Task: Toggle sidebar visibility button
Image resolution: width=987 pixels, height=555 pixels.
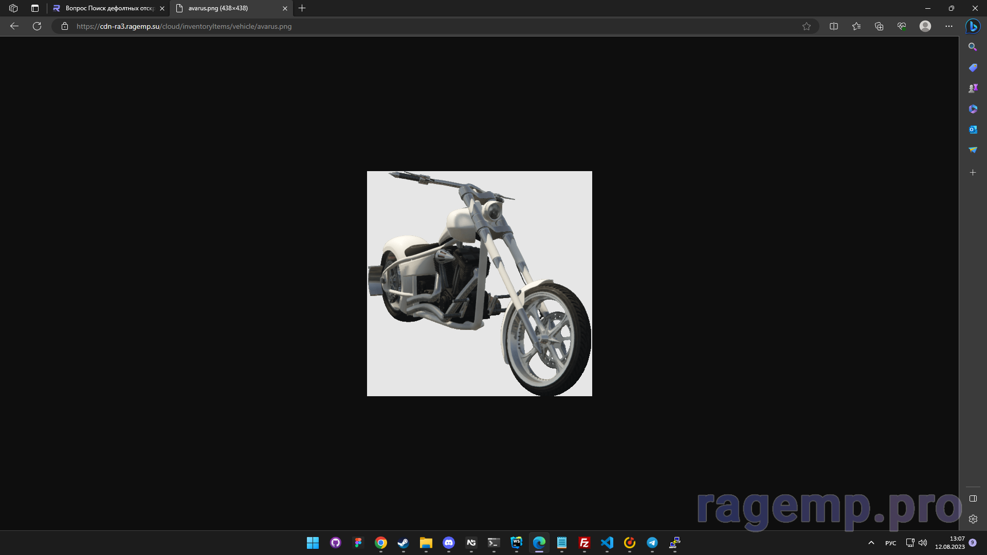Action: pos(973,498)
